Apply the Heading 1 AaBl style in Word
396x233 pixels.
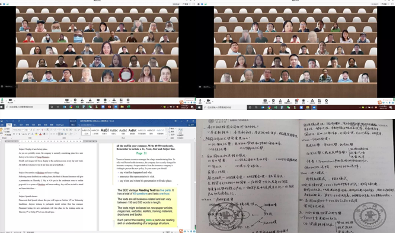pyautogui.click(x=104, y=131)
